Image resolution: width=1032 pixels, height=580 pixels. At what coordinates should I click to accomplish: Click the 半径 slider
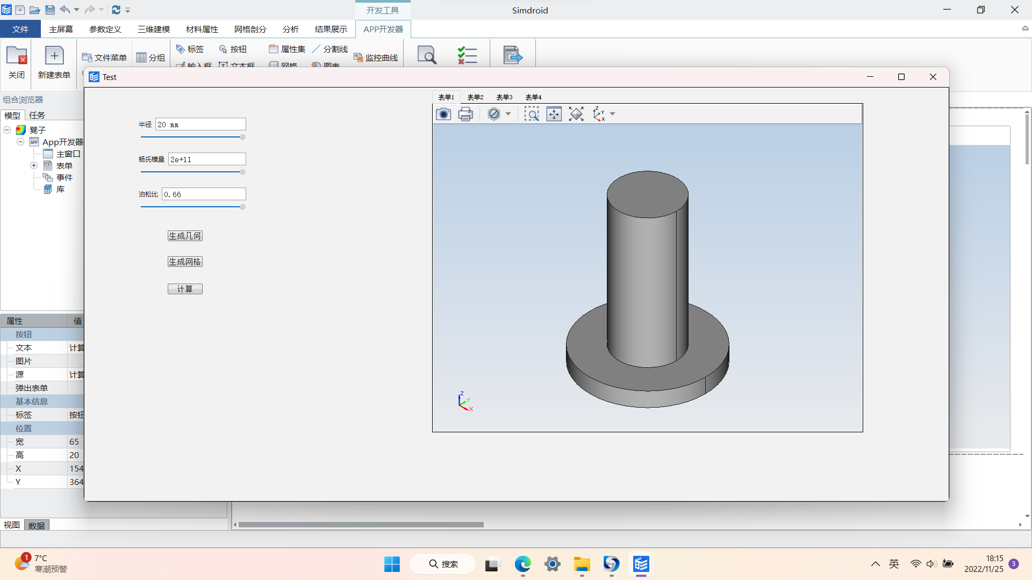click(x=192, y=137)
